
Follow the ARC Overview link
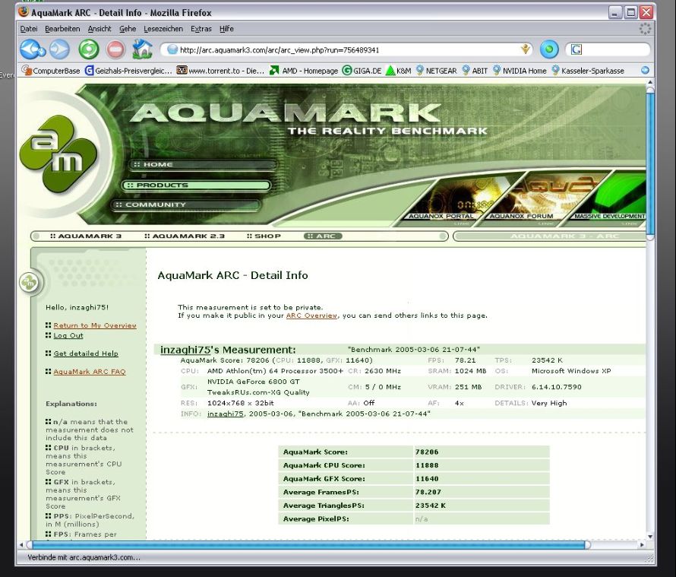(311, 315)
